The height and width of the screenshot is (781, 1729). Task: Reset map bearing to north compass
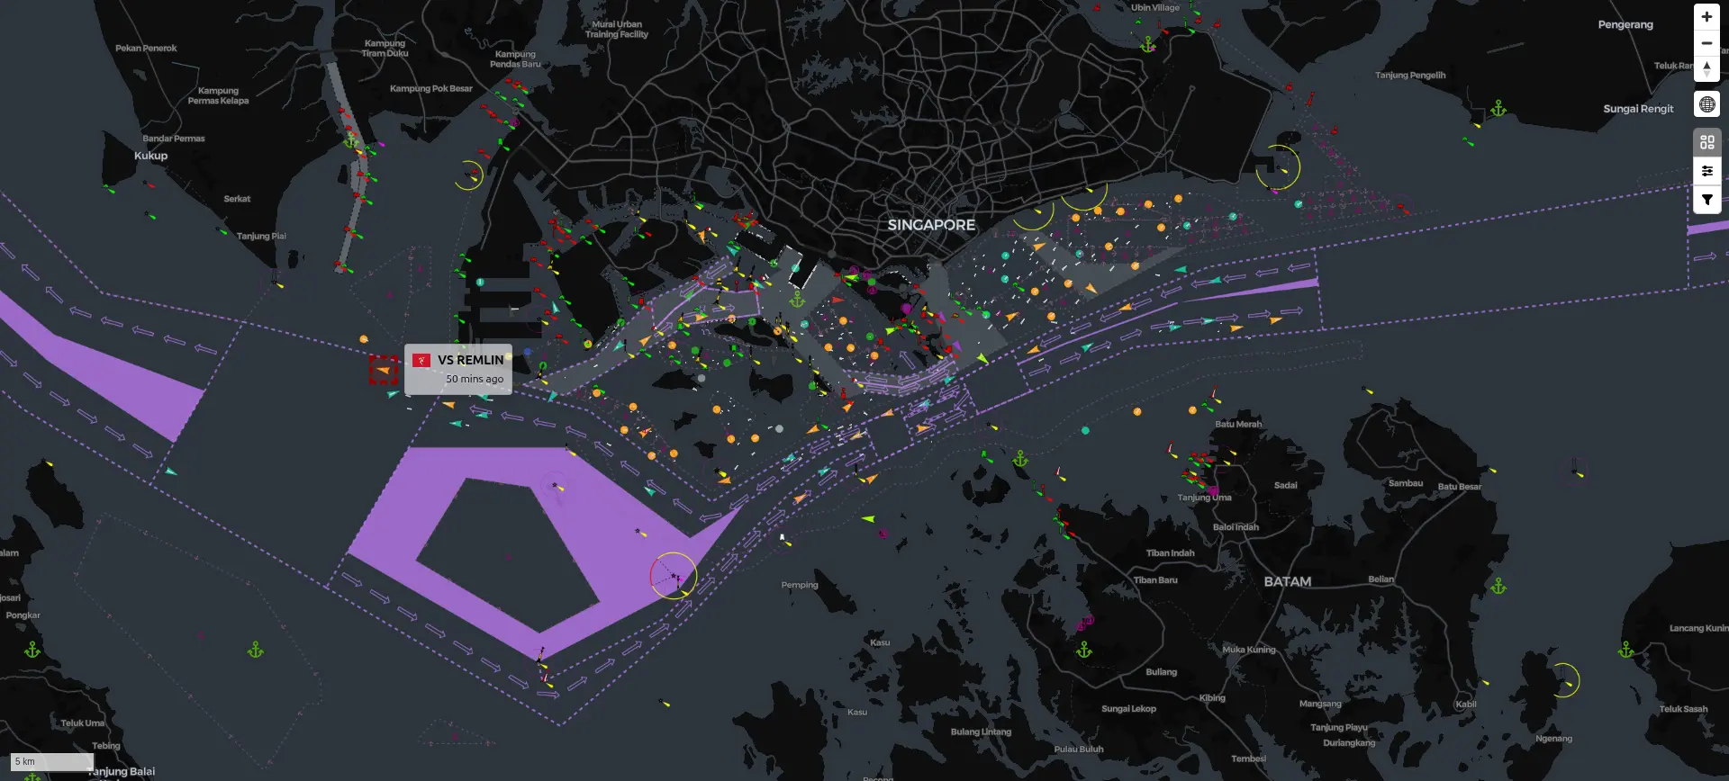tap(1706, 69)
